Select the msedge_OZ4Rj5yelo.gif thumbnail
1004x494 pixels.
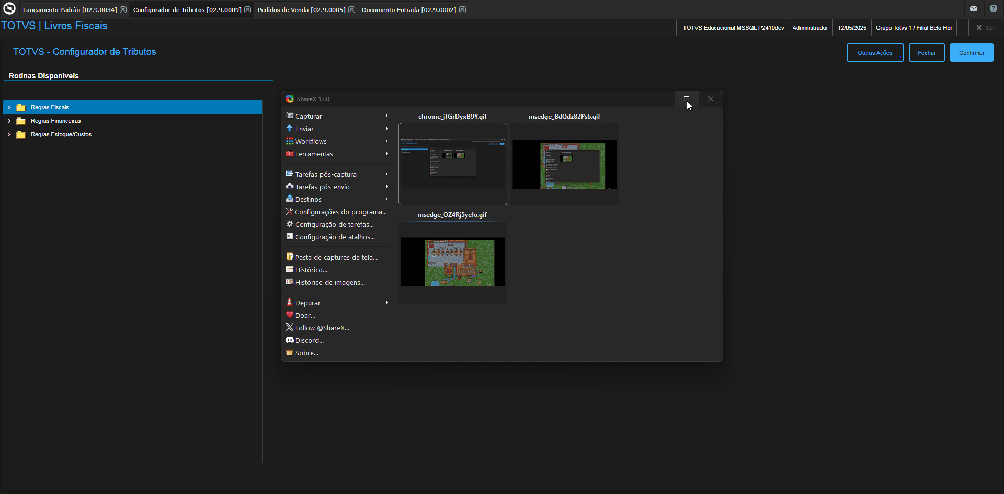(x=453, y=262)
